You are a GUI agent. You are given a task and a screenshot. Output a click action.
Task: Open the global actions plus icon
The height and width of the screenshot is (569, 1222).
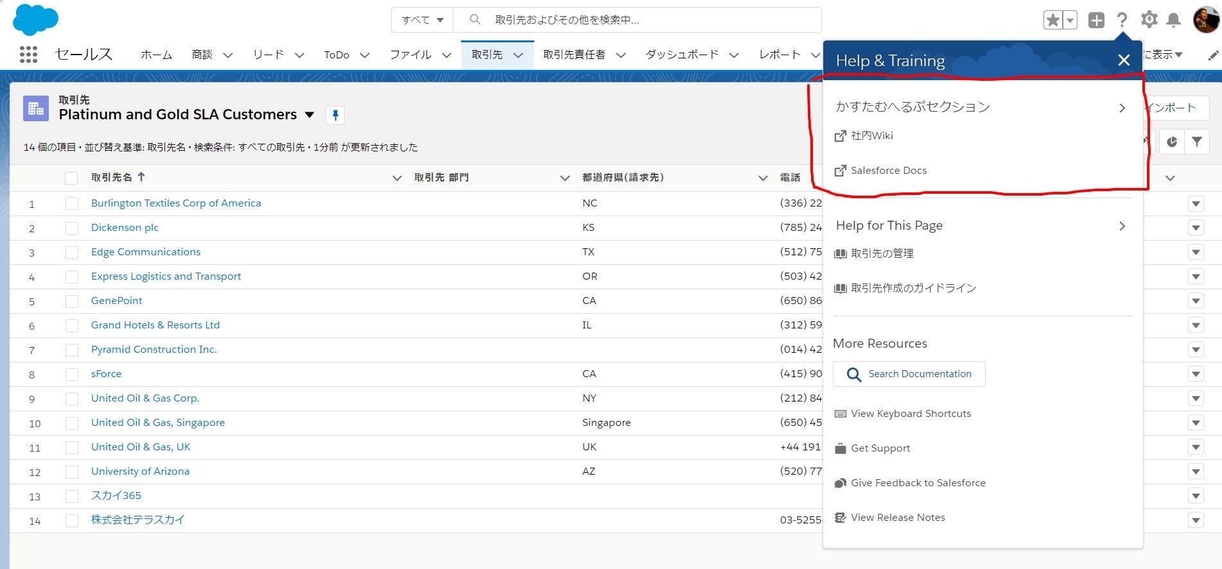coord(1096,20)
